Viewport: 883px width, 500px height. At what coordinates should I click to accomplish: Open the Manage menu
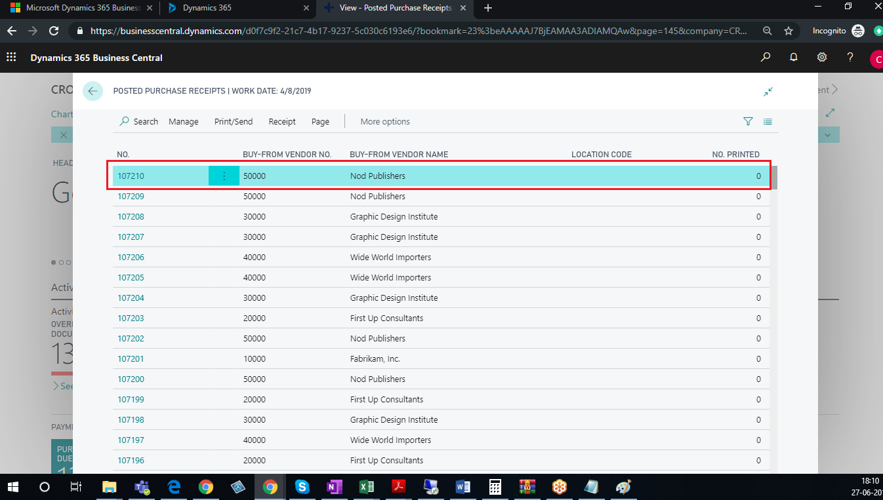click(184, 121)
